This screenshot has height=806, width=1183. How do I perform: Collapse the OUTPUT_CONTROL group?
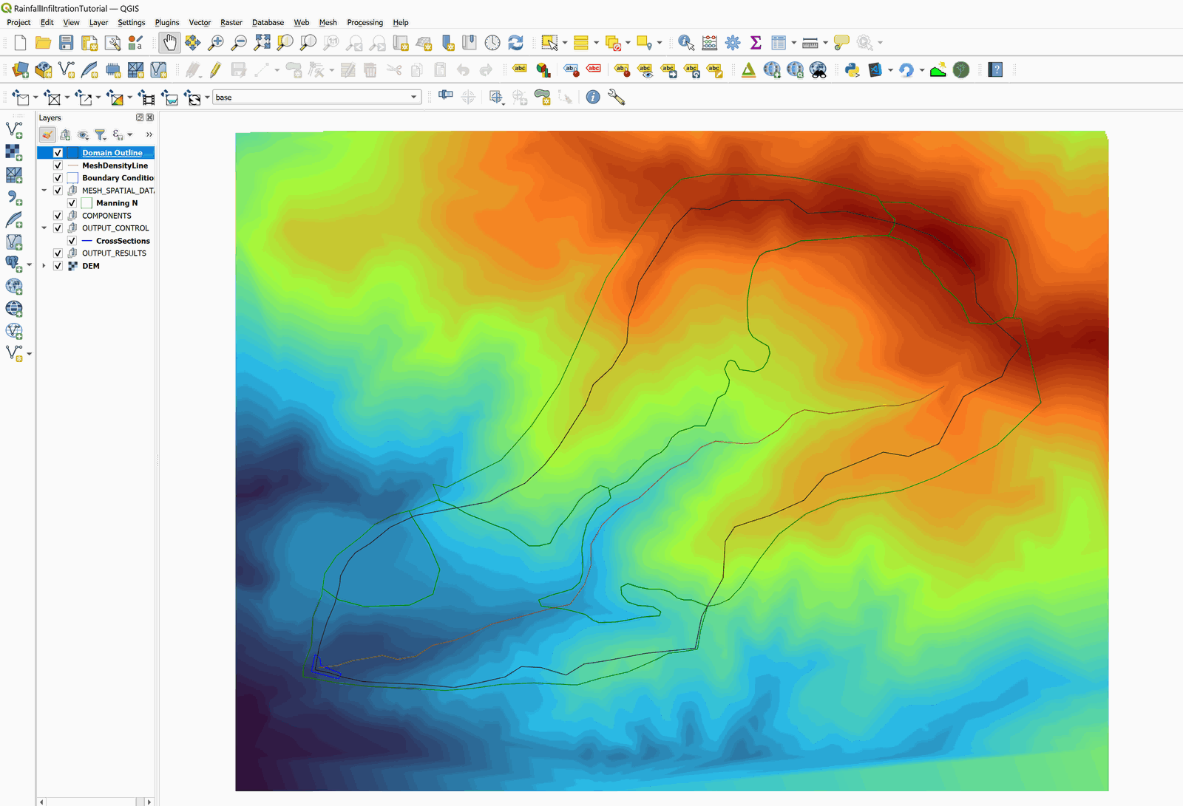(x=44, y=228)
